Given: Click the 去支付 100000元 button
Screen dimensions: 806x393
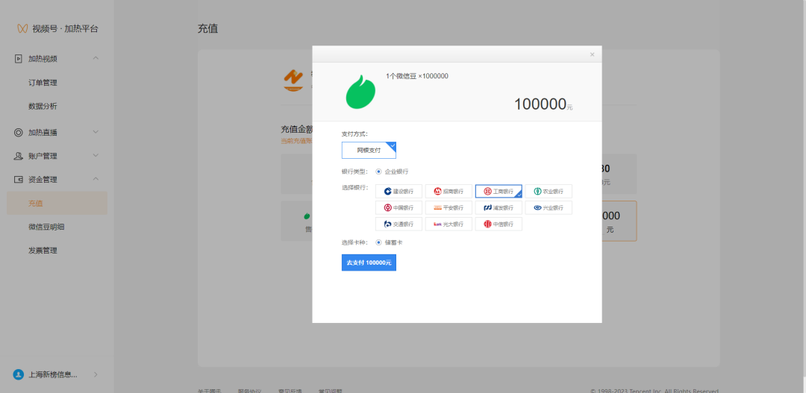Looking at the screenshot, I should click(x=369, y=262).
